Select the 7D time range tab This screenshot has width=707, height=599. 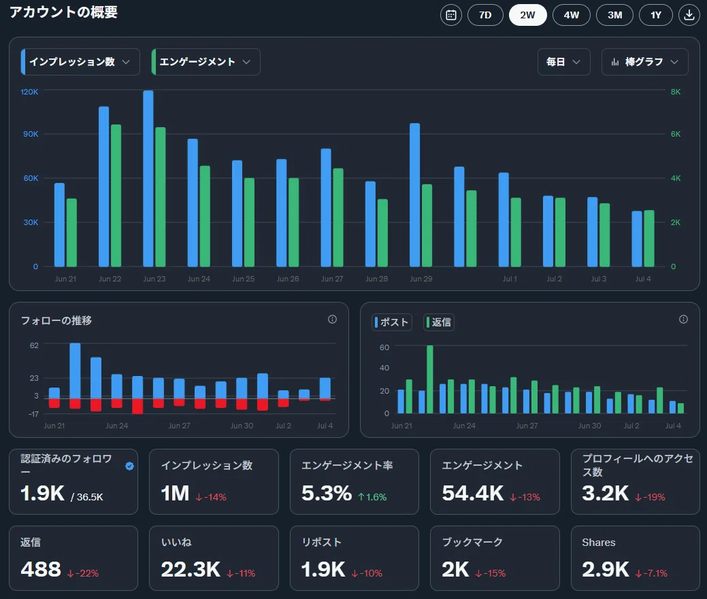[x=485, y=15]
